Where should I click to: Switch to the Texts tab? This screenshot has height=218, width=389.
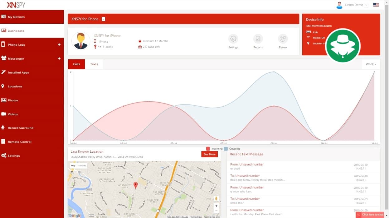click(x=94, y=64)
